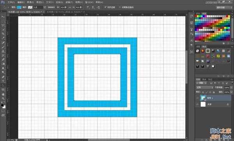Select the Horizontal Type tool
Image resolution: width=234 pixels, height=141 pixels.
coord(3,81)
